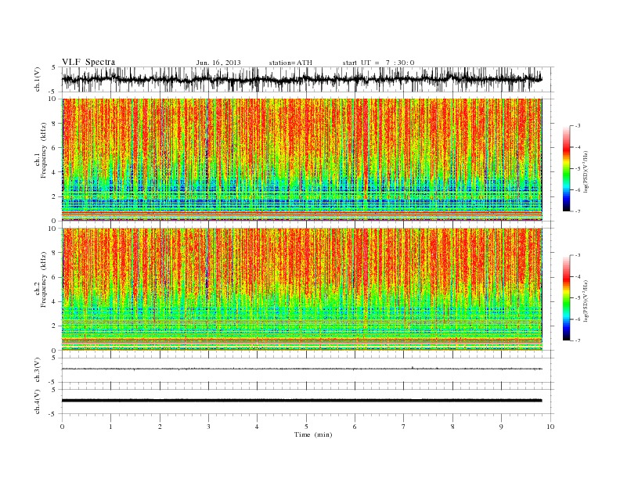Click the "5" tick on the time axis
Image resolution: width=620 pixels, height=479 pixels.
[x=306, y=427]
